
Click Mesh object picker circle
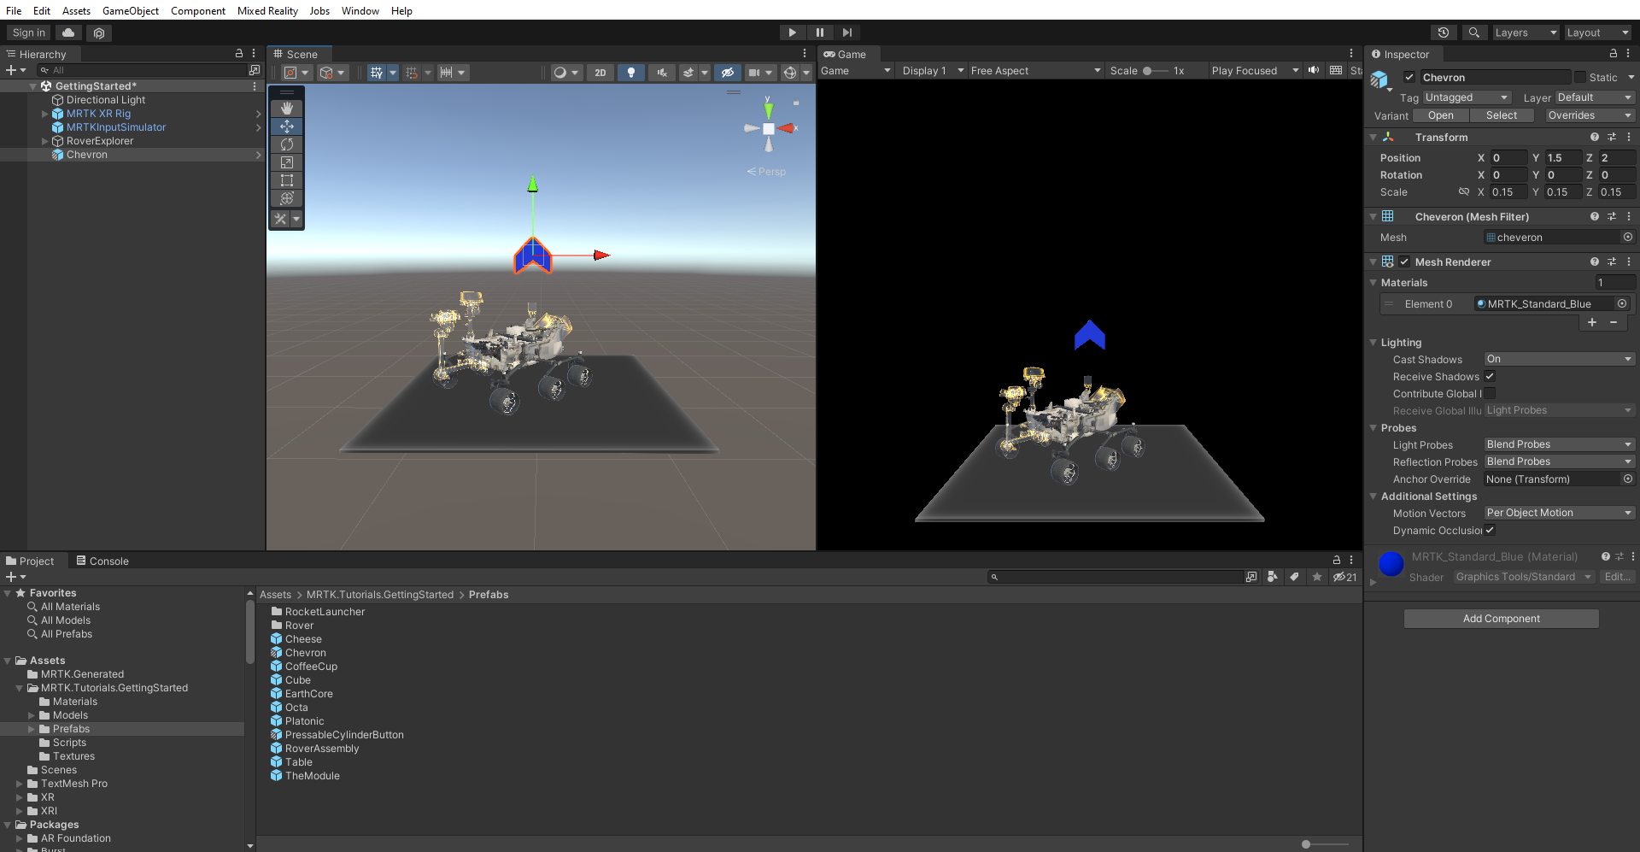(x=1628, y=238)
